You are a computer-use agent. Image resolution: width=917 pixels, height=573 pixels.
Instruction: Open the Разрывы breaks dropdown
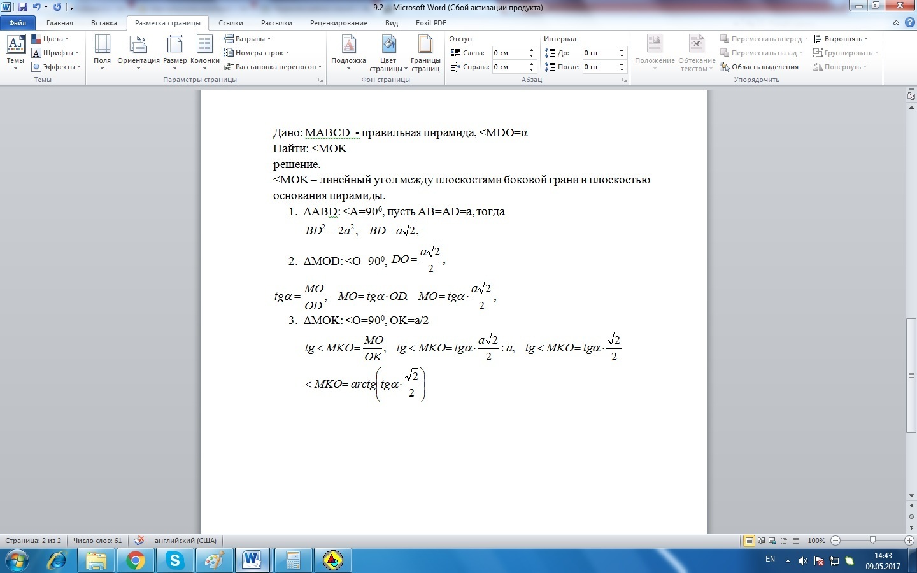tap(247, 39)
